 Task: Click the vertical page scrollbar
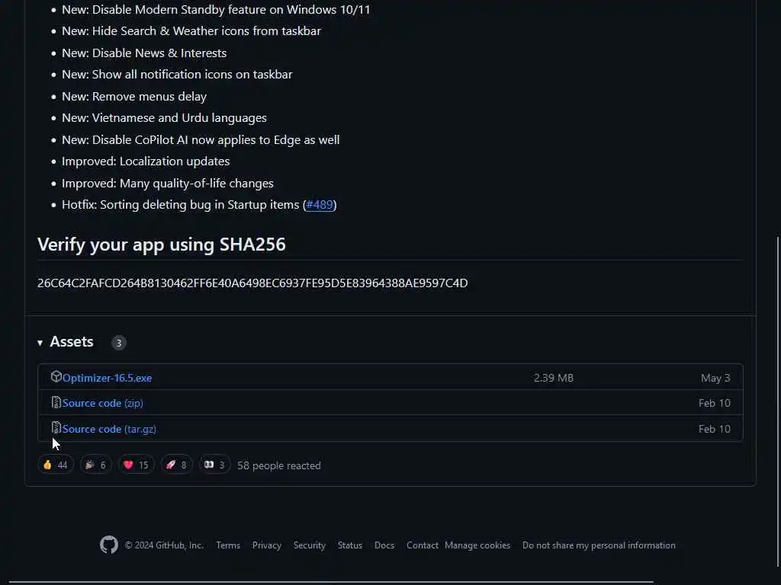778,401
